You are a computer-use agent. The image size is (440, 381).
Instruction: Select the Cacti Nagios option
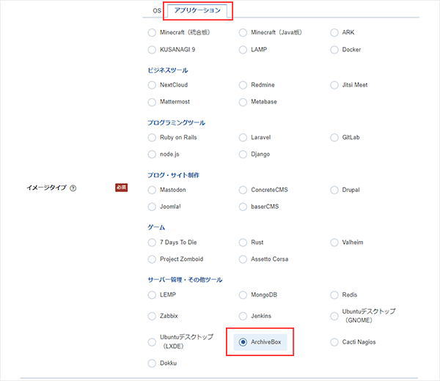pos(334,342)
